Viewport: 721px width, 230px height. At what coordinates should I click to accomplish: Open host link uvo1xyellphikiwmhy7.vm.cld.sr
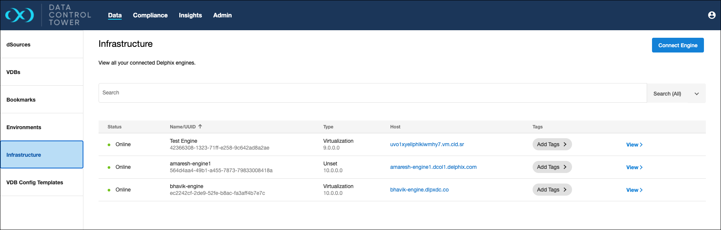(x=427, y=144)
